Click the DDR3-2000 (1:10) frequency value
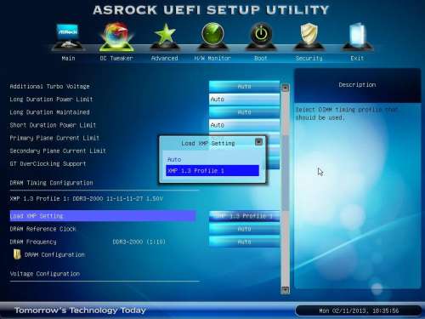 [x=139, y=242]
